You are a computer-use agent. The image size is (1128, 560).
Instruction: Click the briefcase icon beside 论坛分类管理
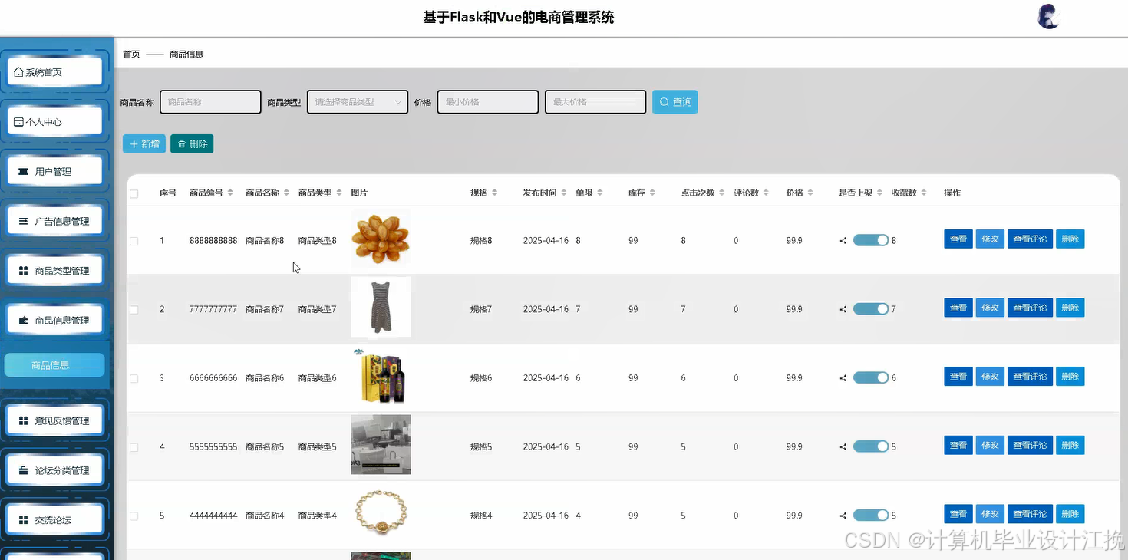click(23, 470)
